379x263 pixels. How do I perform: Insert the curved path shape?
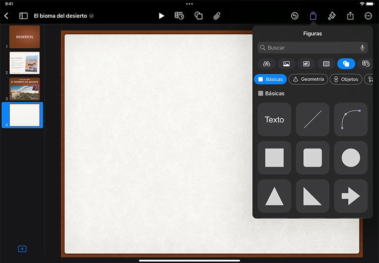[x=351, y=120]
